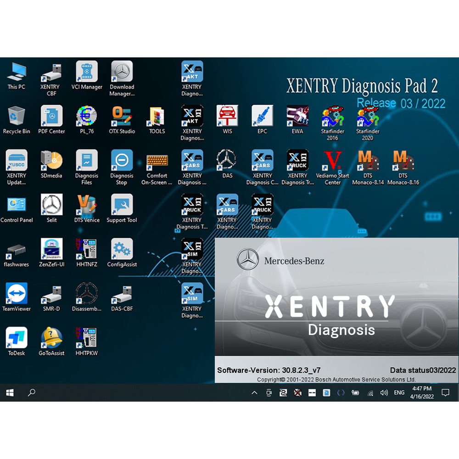Screen dimensions: 459x459
Task: Click the Diagnosis Stop icon
Action: click(122, 167)
